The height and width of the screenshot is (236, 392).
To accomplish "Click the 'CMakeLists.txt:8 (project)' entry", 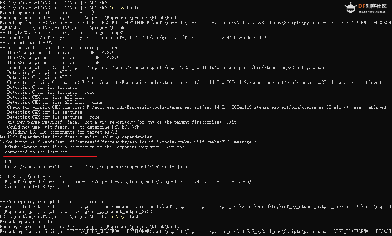I will point(37,187).
